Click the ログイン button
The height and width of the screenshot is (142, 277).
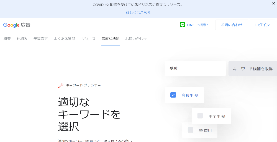point(263,25)
